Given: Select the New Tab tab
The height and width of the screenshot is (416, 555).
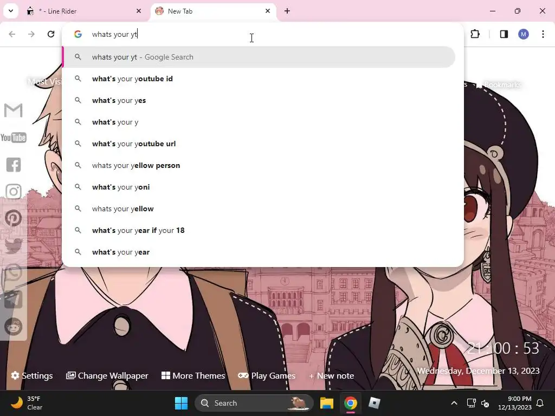Looking at the screenshot, I should [214, 11].
